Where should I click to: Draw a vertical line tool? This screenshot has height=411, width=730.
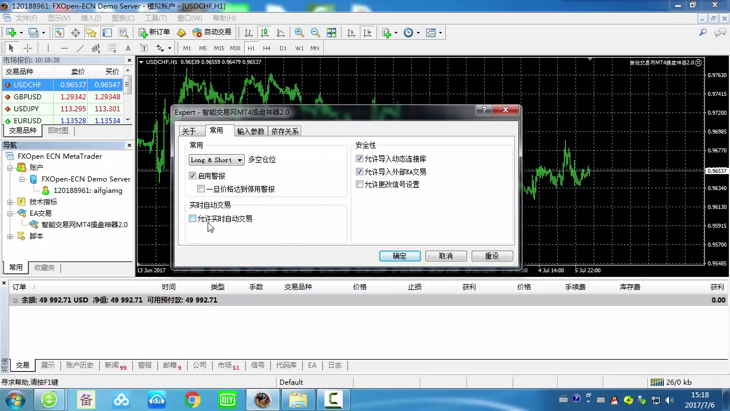coord(48,48)
